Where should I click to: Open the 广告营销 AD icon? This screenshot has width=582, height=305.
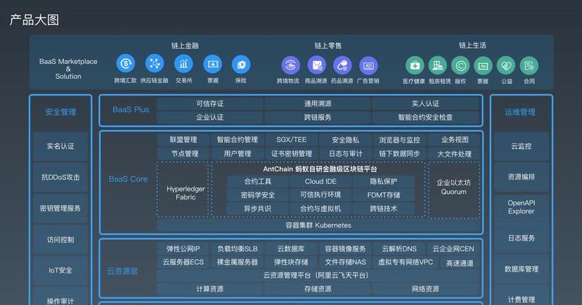click(x=368, y=66)
